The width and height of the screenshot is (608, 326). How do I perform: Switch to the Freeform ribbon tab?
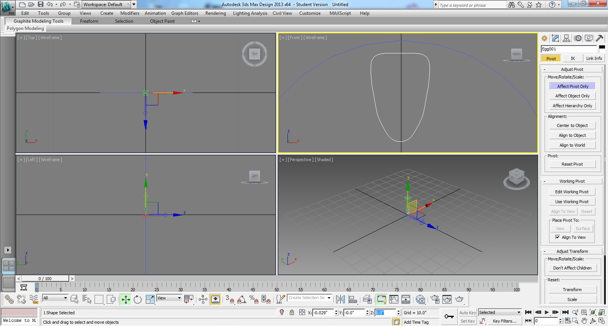(89, 21)
